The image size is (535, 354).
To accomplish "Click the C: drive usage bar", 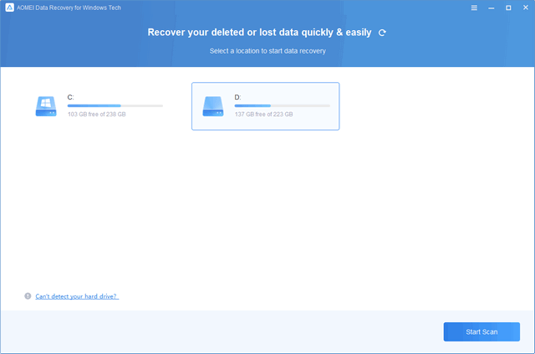I will click(115, 106).
